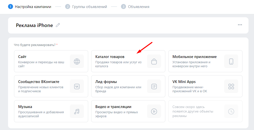Select the Сайт advertising object

click(x=51, y=61)
